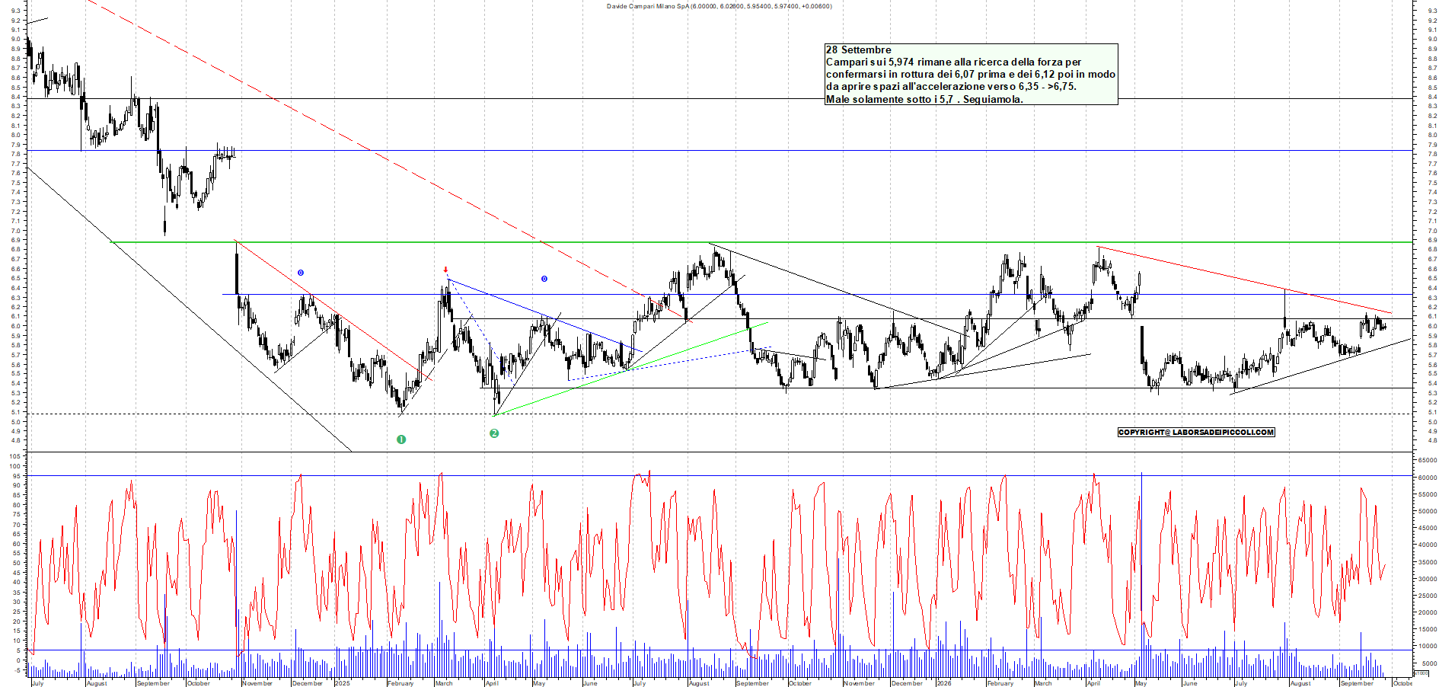Screen dimensions: 1439x687
Task: Click the February label right after 2026
Action: (1000, 683)
